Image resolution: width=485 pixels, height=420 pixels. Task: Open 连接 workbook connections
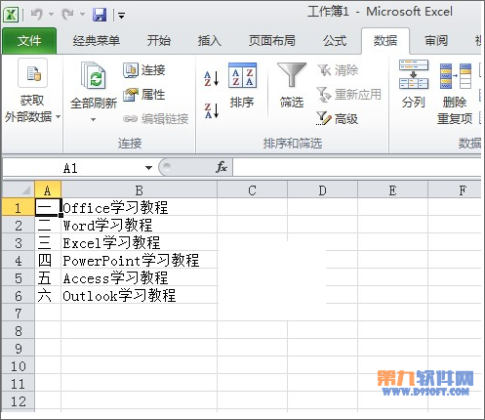click(144, 70)
